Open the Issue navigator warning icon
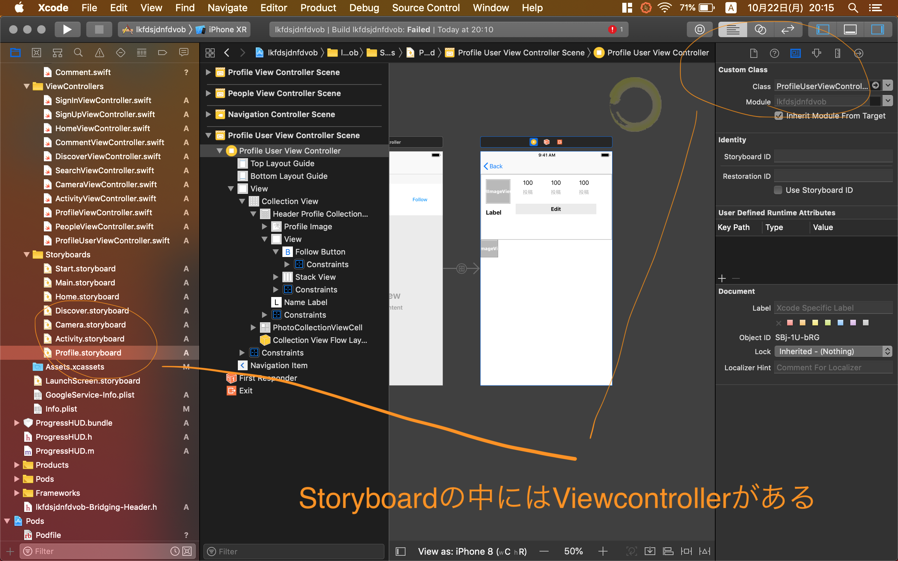Image resolution: width=898 pixels, height=561 pixels. (100, 53)
